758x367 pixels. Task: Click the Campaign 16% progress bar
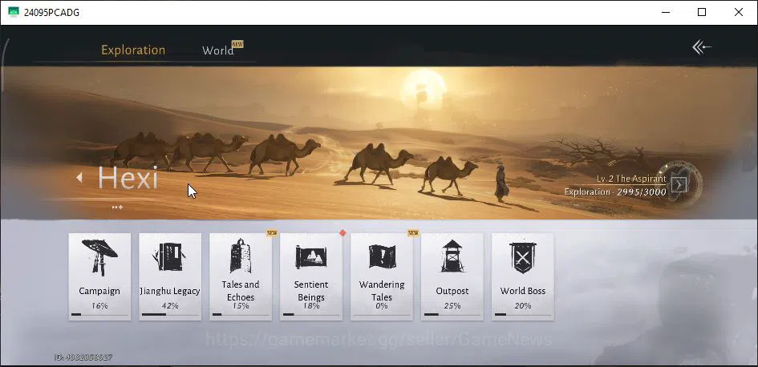99,314
